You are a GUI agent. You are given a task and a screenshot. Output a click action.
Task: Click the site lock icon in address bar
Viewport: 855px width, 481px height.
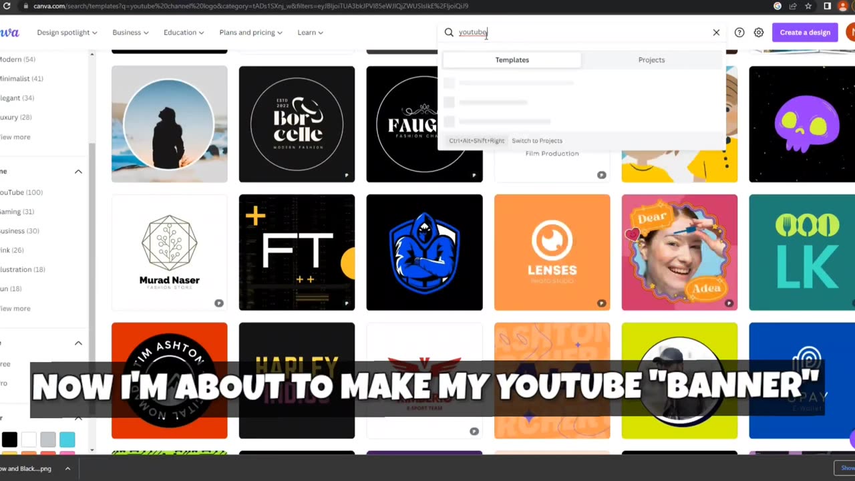pos(26,6)
